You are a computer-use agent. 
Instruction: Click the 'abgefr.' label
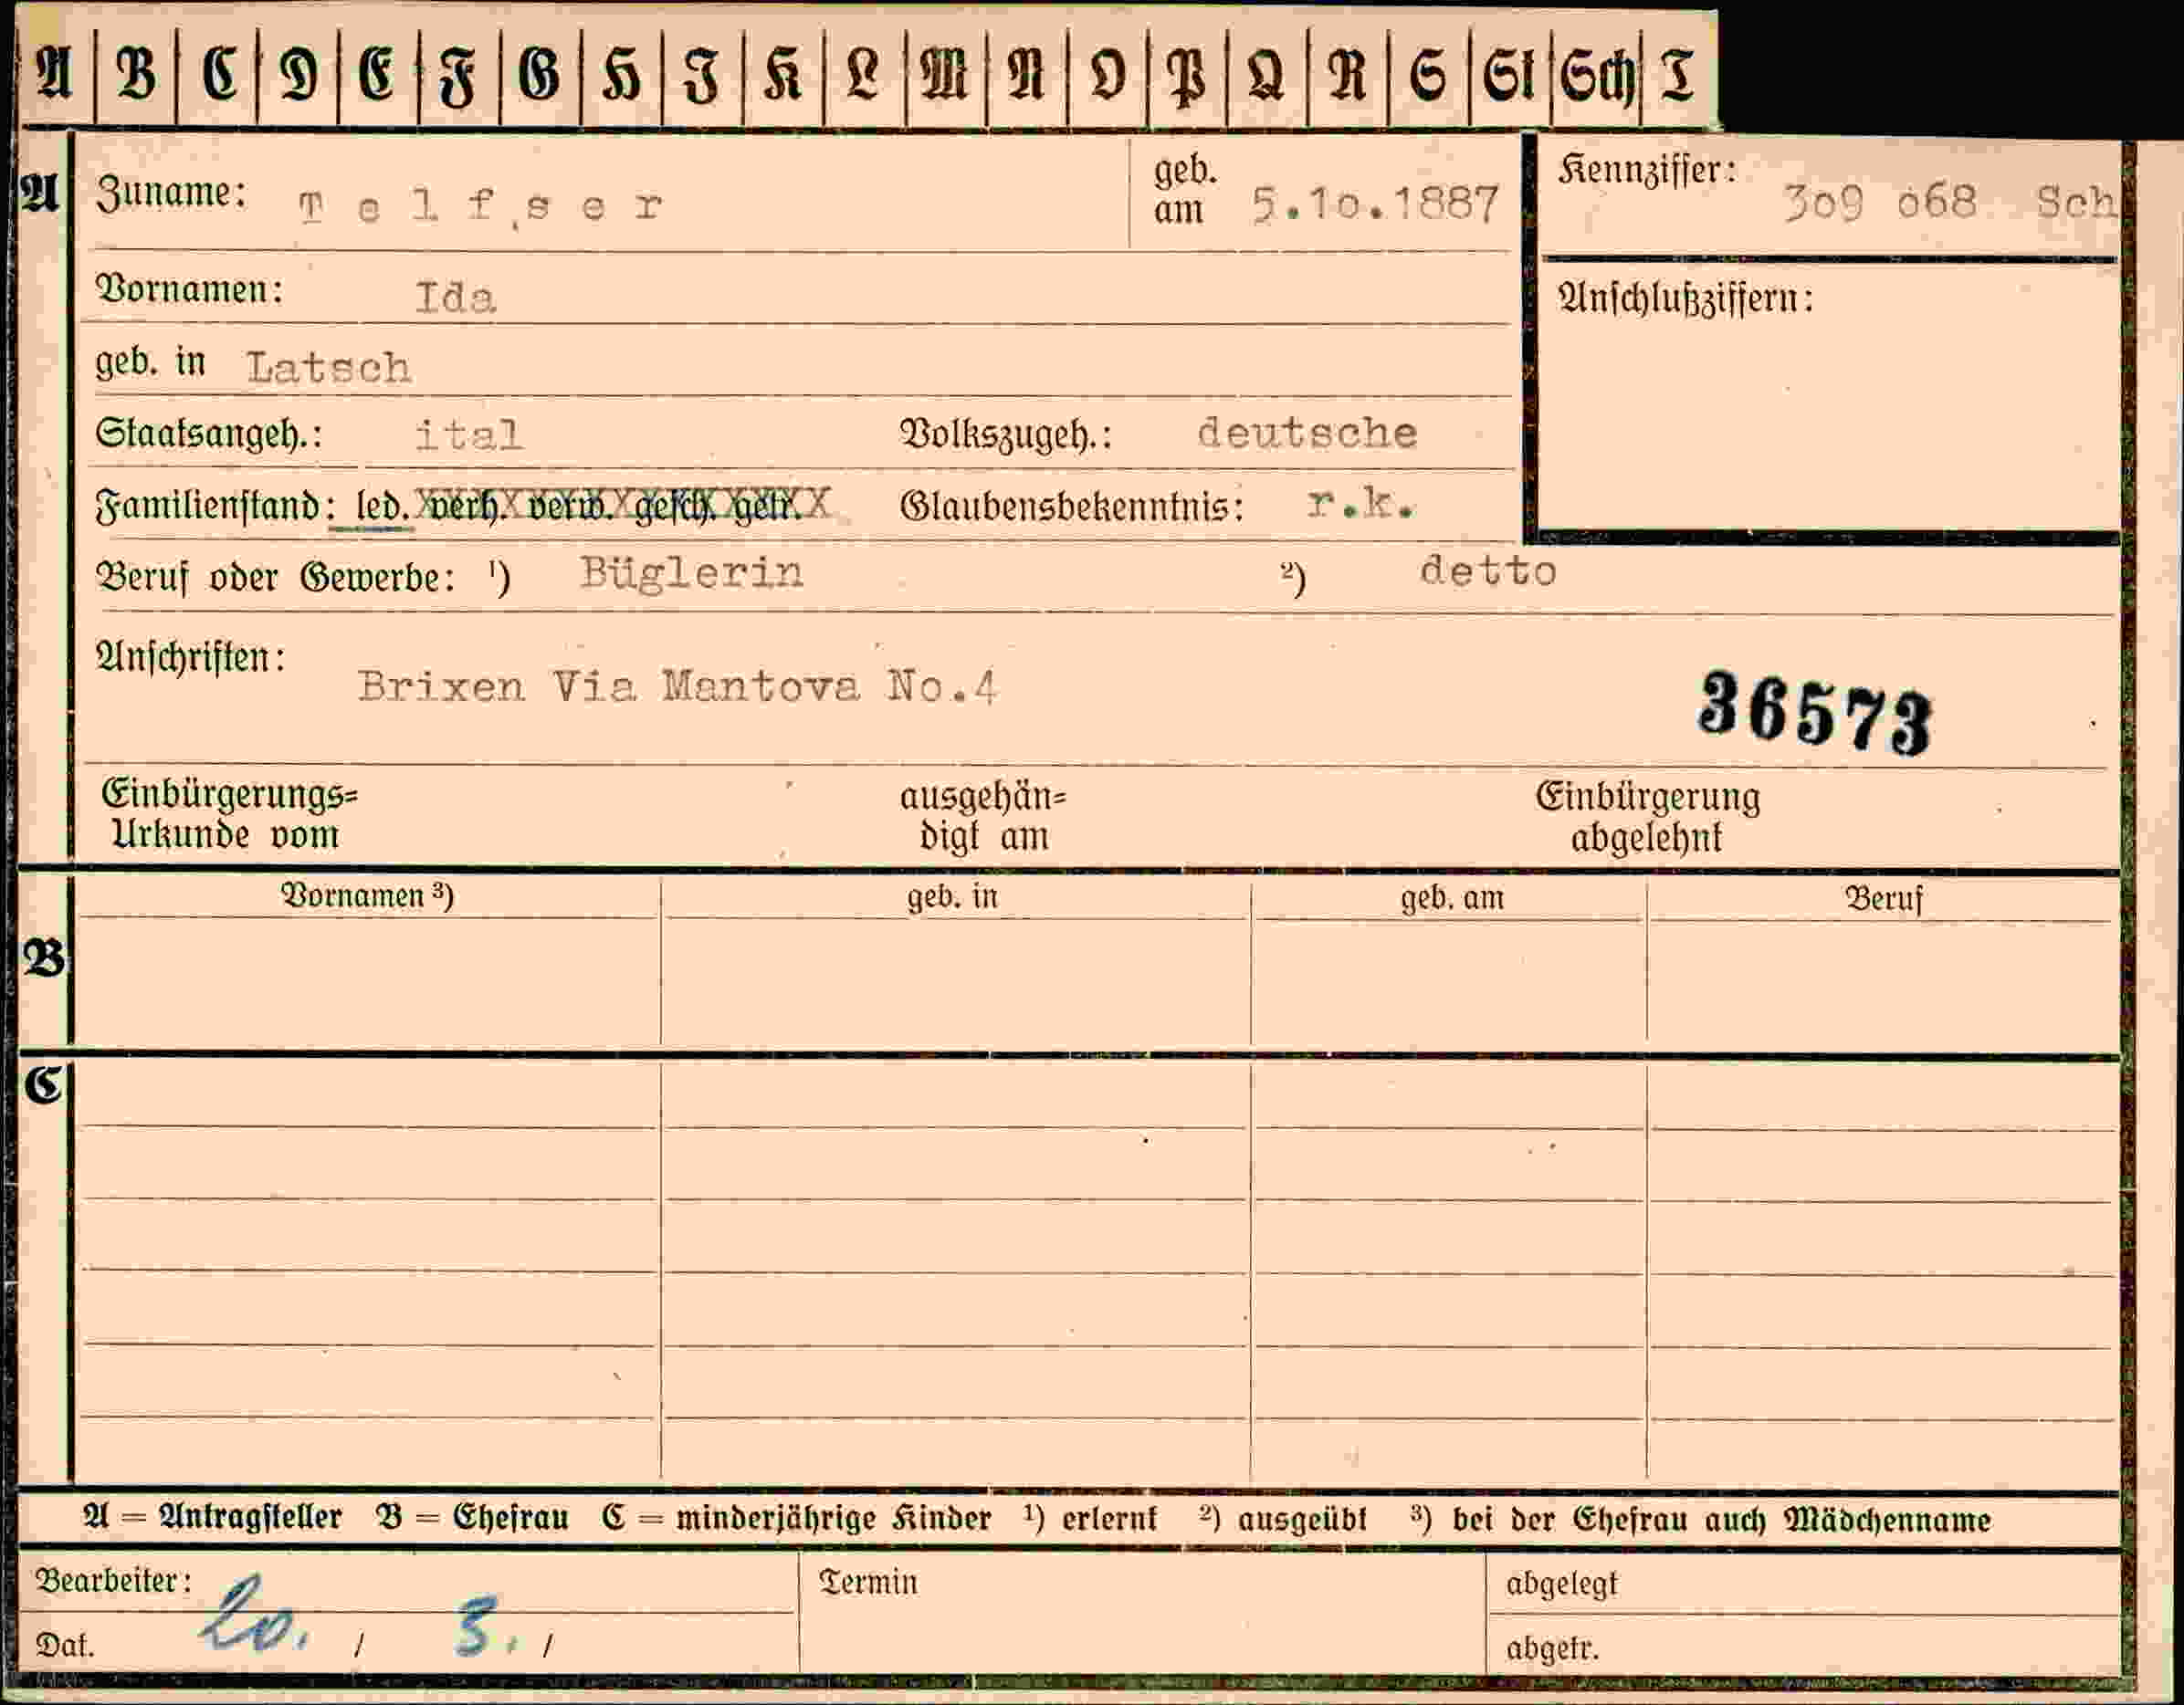click(x=1552, y=1647)
